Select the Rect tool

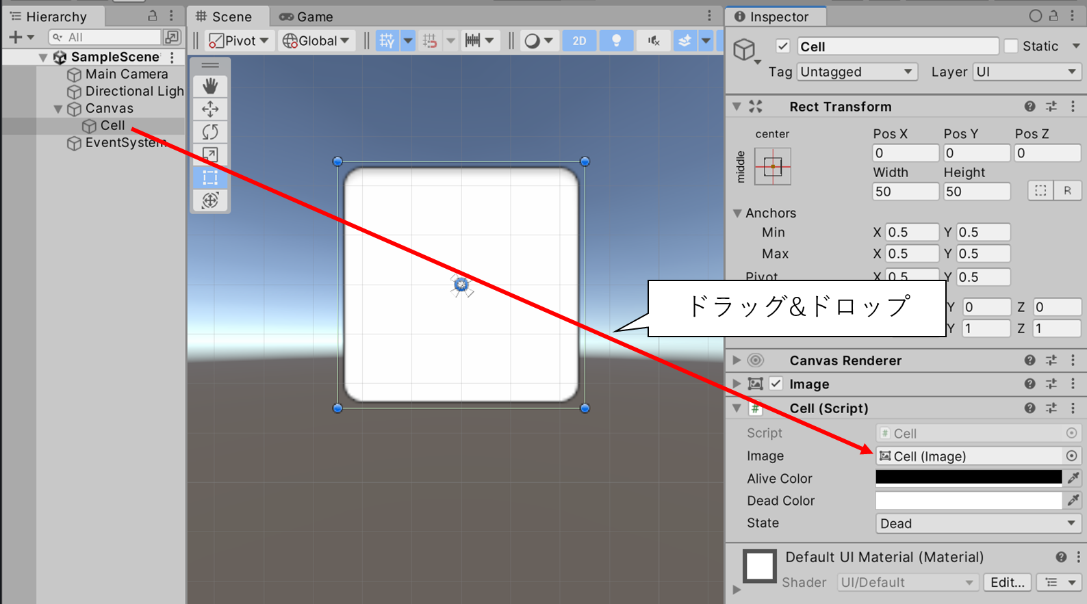click(210, 178)
